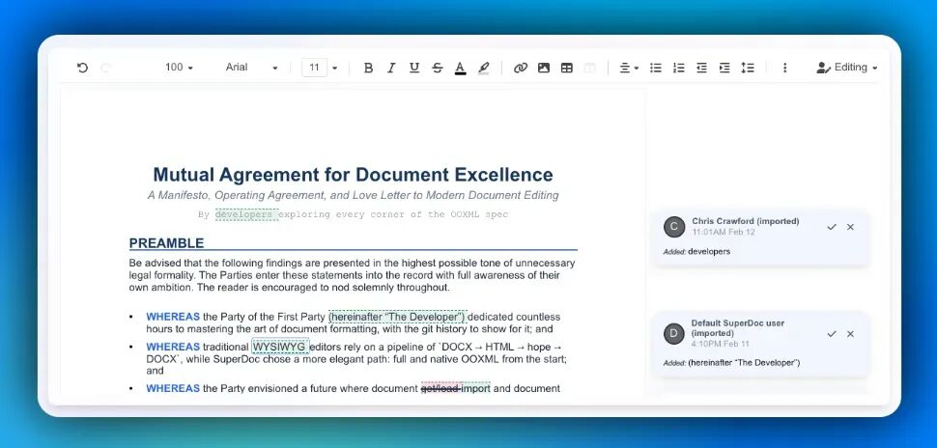Viewport: 937px width, 448px height.
Task: Click Default SuperDoc user's avatar letter D
Action: pos(674,334)
